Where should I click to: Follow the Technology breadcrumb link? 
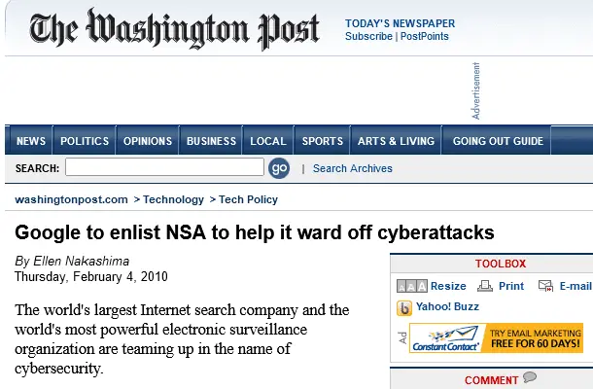[x=173, y=199]
